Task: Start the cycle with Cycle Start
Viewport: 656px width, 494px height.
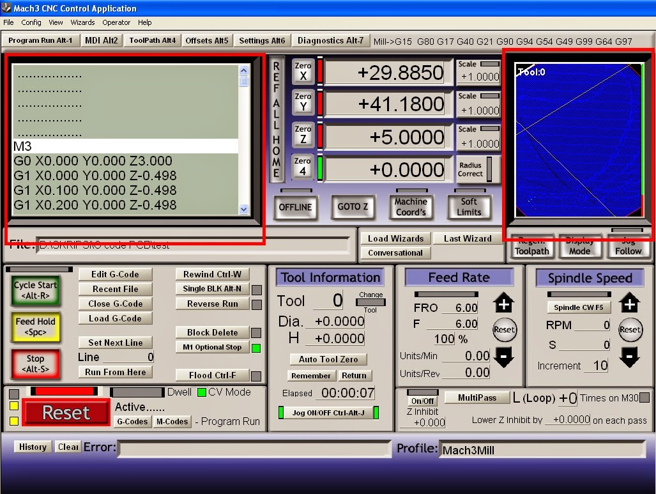Action: point(36,290)
